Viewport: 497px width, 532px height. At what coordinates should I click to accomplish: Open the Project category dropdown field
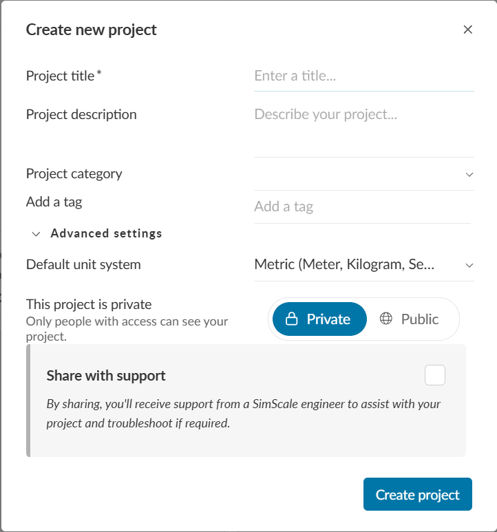pyautogui.click(x=358, y=174)
